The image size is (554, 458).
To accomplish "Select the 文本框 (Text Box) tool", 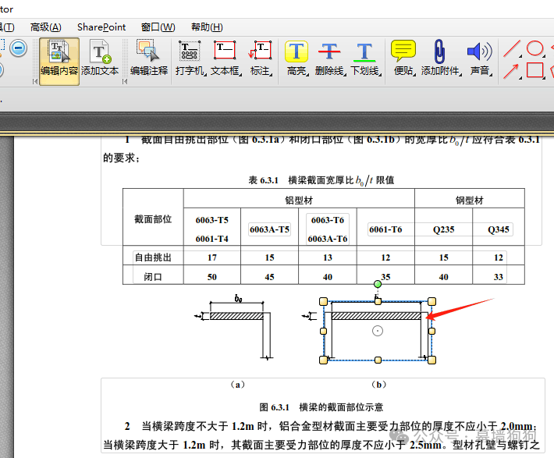I will [x=226, y=59].
